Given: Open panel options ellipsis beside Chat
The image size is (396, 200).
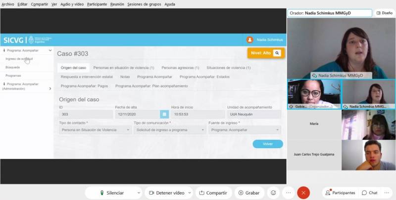Looking at the screenshot, I should click(x=387, y=193).
